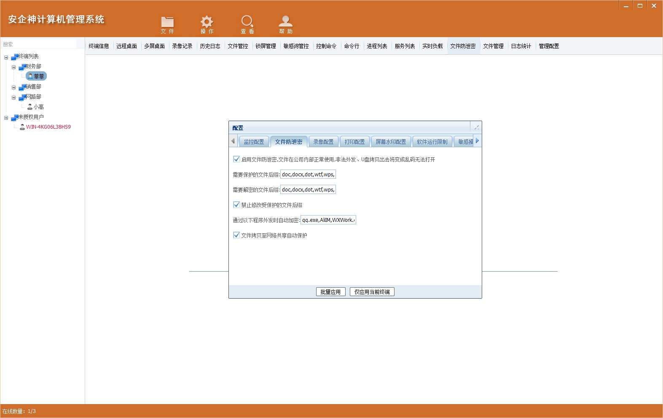Viewport: 663px width, 418px height.
Task: Open the 命令行 toolbar item
Action: point(352,46)
